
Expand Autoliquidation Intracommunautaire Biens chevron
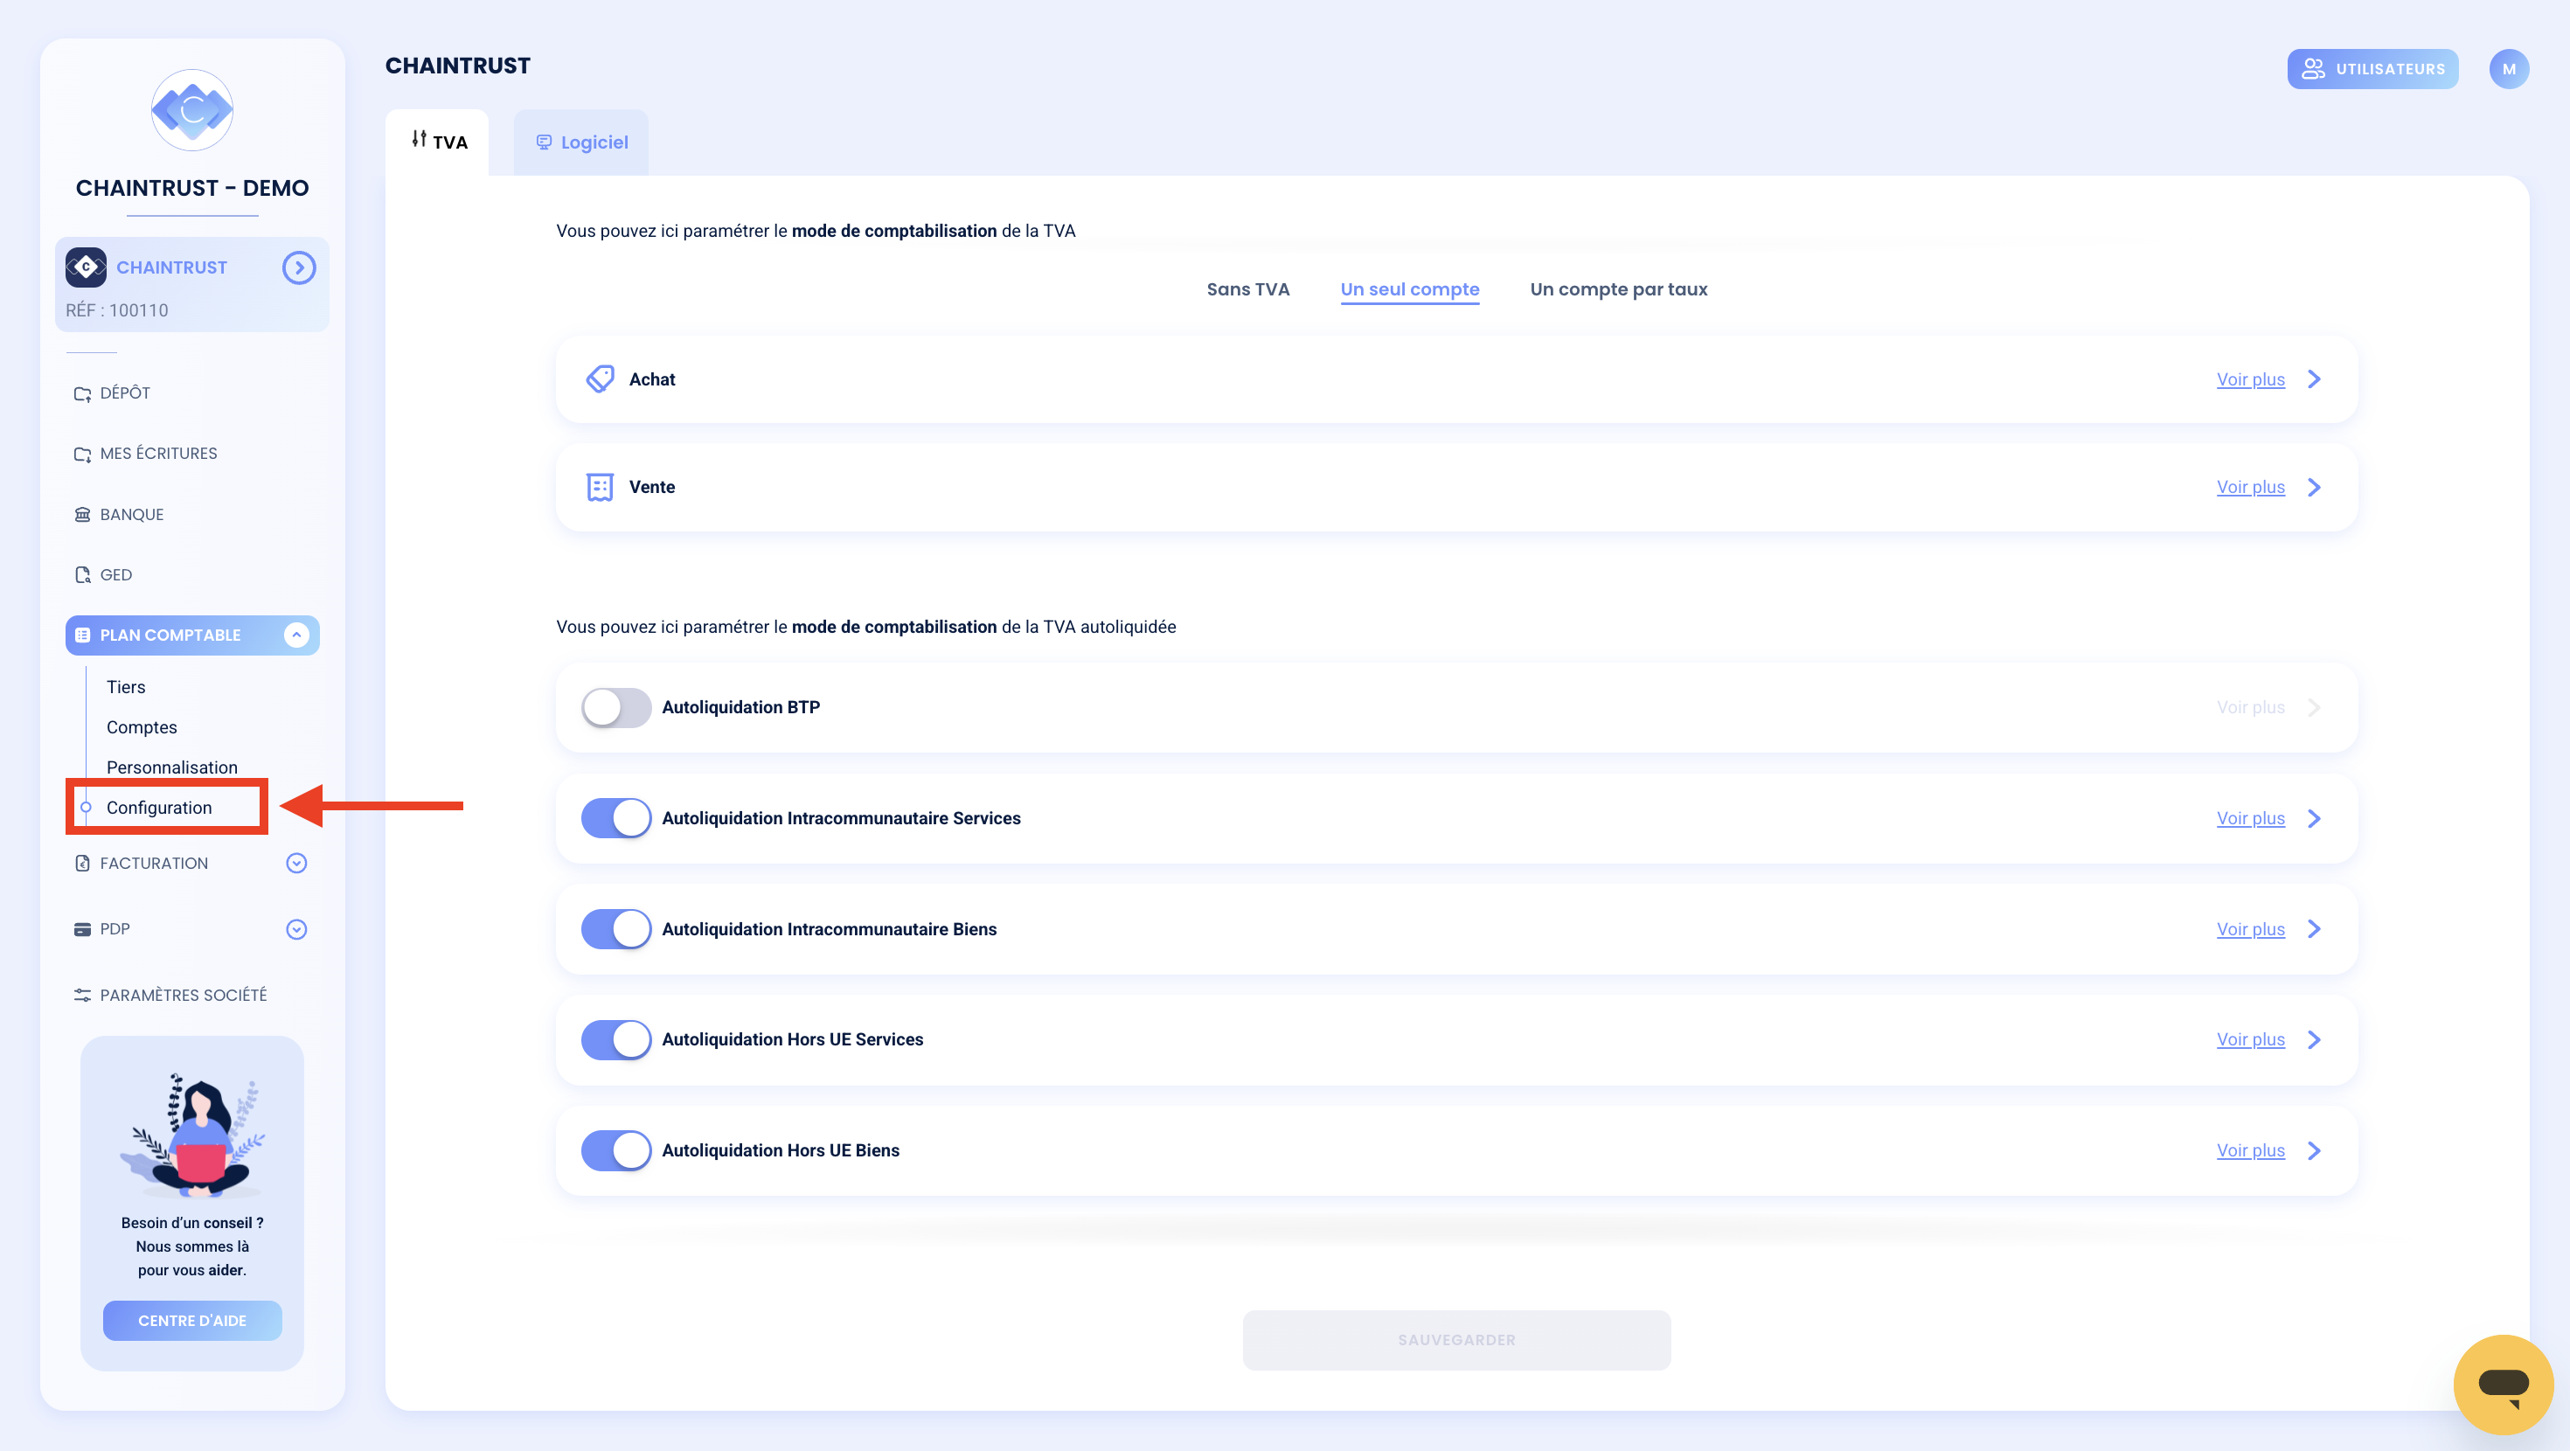(x=2315, y=929)
